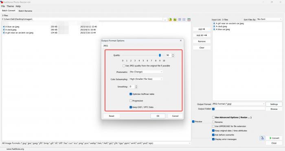This screenshot has width=285, height=151.
Task: Switch to Batch Convert tab
Action: tap(9, 11)
